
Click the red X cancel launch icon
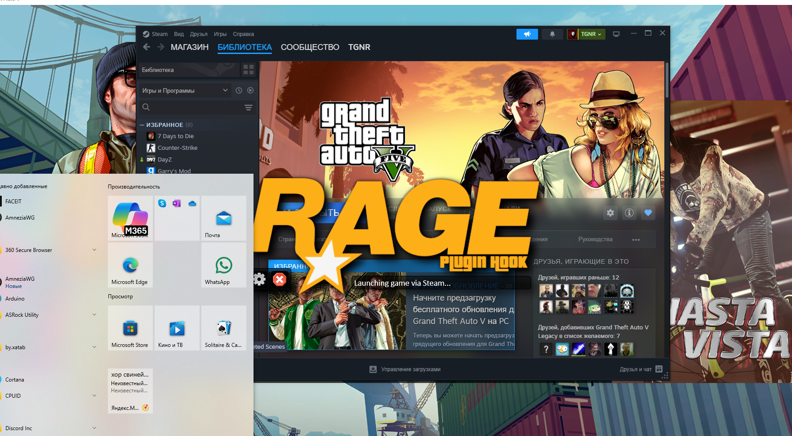coord(280,280)
